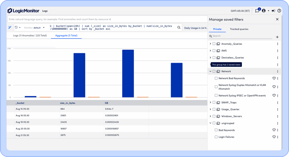Check the Anomaly_Queries group checkbox
289x157 pixels.
pos(214,44)
